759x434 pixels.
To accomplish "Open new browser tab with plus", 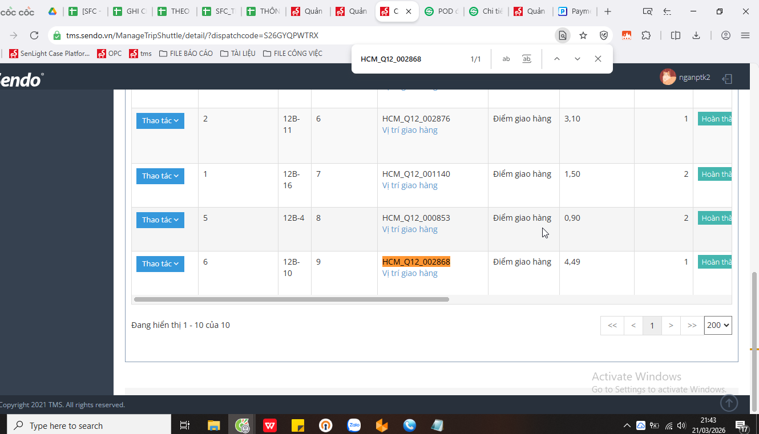I will coord(608,11).
